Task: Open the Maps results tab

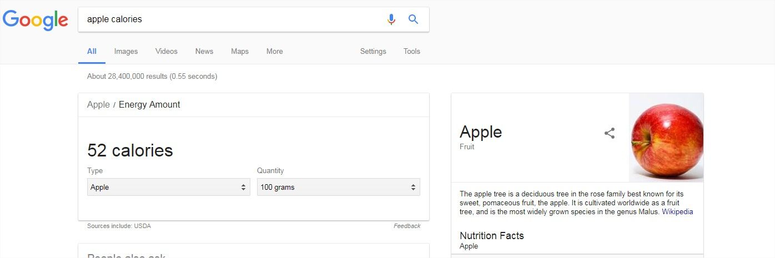Action: [x=240, y=51]
